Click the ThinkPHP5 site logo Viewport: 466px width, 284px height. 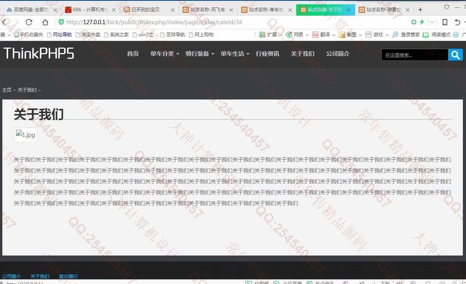coord(39,53)
